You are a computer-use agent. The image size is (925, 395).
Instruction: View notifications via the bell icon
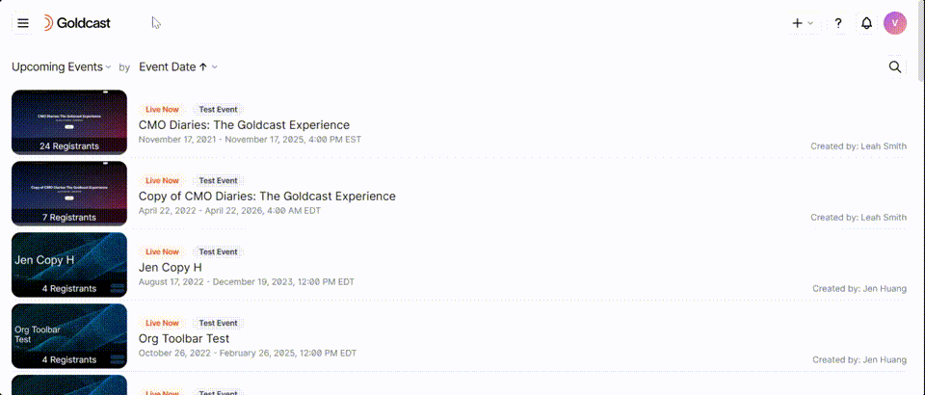pyautogui.click(x=866, y=23)
